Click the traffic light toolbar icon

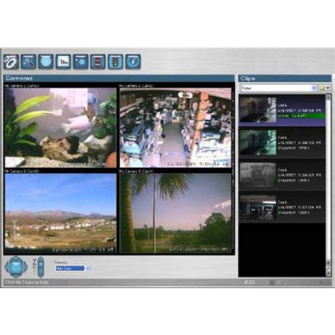pyautogui.click(x=115, y=61)
